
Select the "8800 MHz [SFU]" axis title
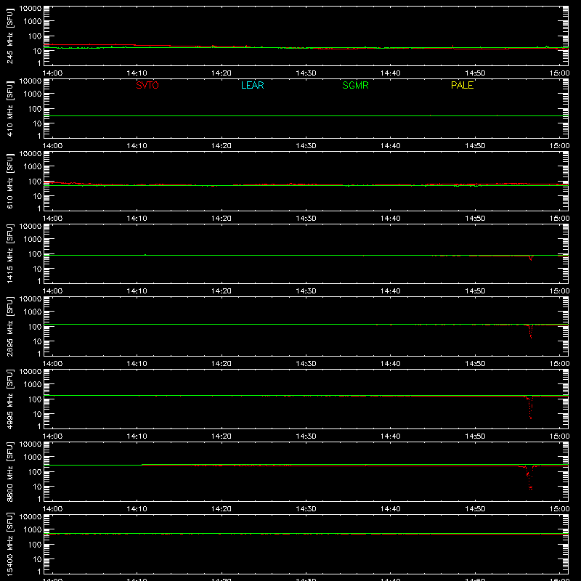tap(10, 471)
